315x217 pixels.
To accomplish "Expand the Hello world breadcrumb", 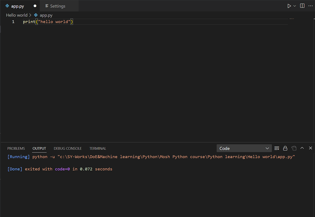I will [17, 15].
